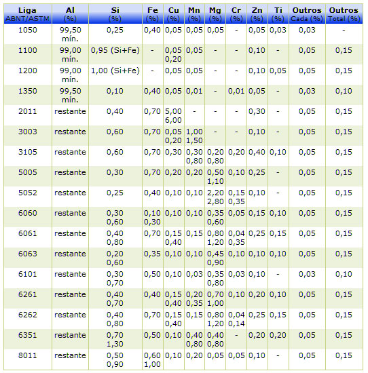Click the Si (%) column header

pos(115,14)
